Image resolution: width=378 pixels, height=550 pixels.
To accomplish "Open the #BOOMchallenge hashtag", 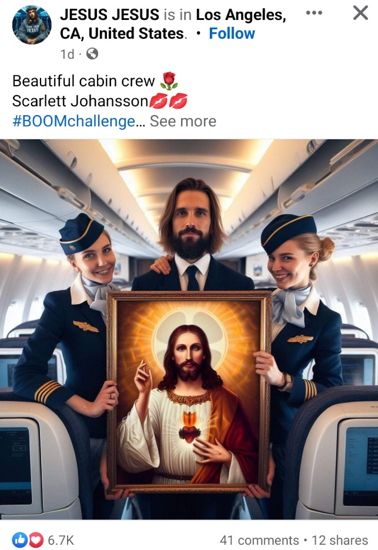I will 73,122.
